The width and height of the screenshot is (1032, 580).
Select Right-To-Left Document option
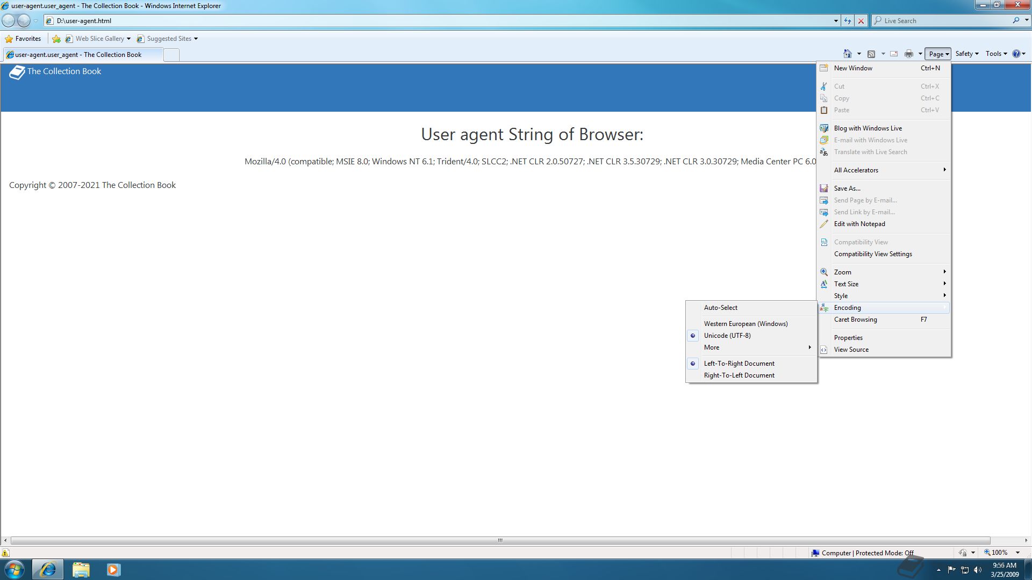[751, 375]
